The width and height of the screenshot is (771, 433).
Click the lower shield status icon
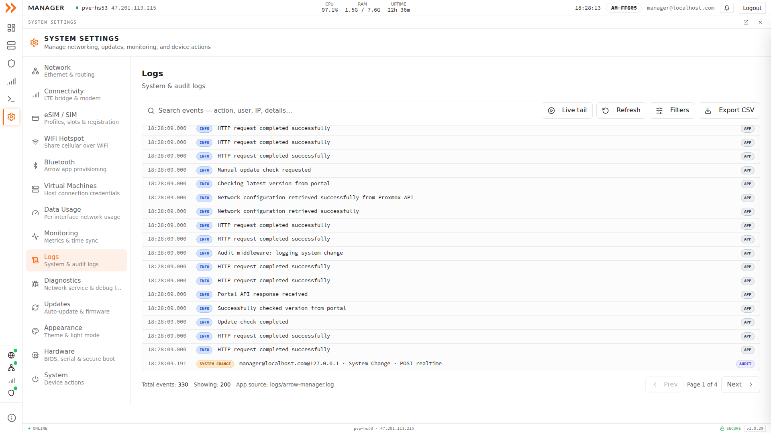coord(11,393)
